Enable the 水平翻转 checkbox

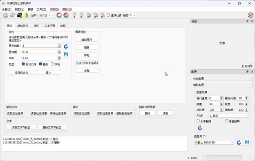click(198, 121)
